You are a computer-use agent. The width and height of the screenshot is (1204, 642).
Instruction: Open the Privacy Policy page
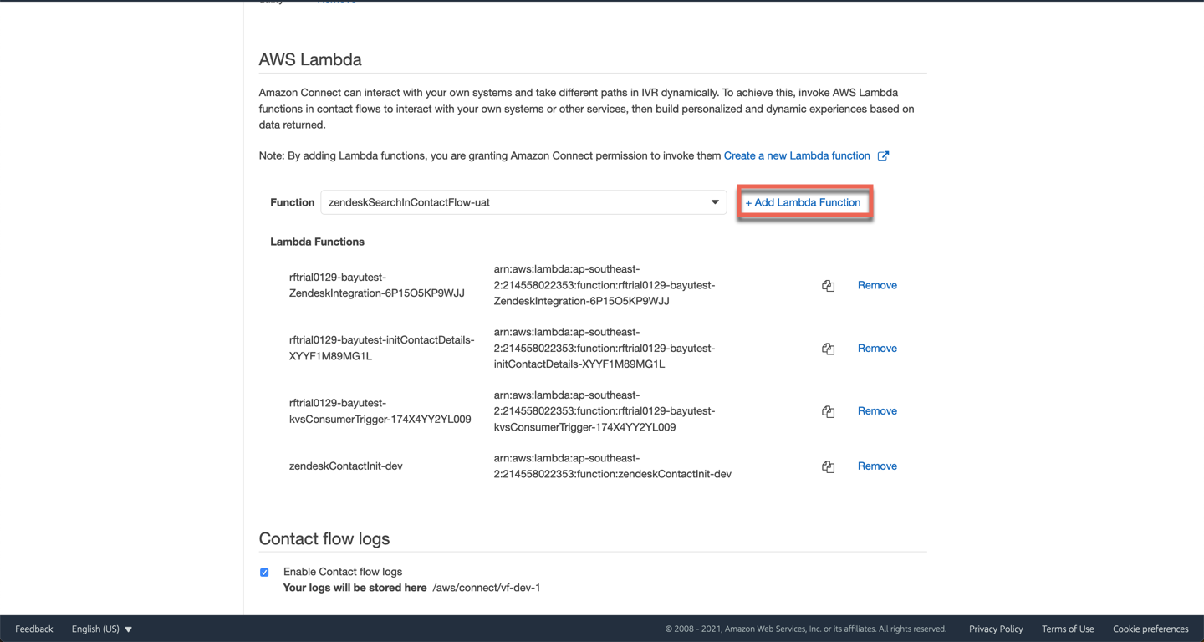pyautogui.click(x=996, y=629)
